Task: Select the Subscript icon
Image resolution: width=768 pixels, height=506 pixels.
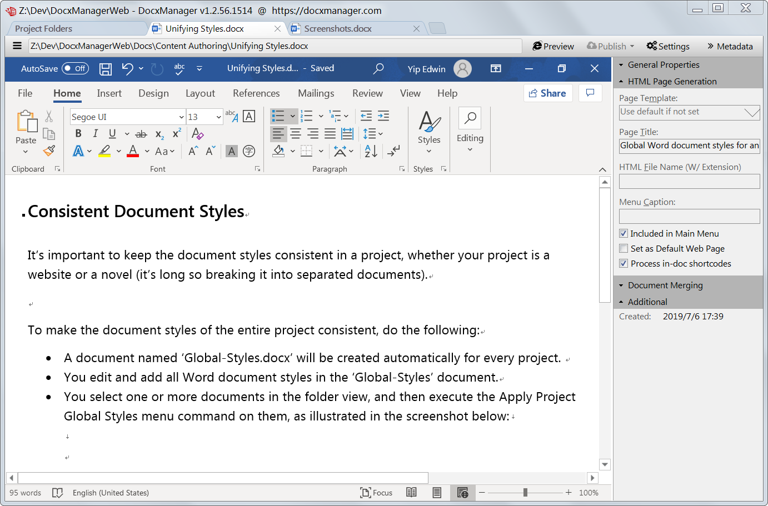Action: [161, 133]
